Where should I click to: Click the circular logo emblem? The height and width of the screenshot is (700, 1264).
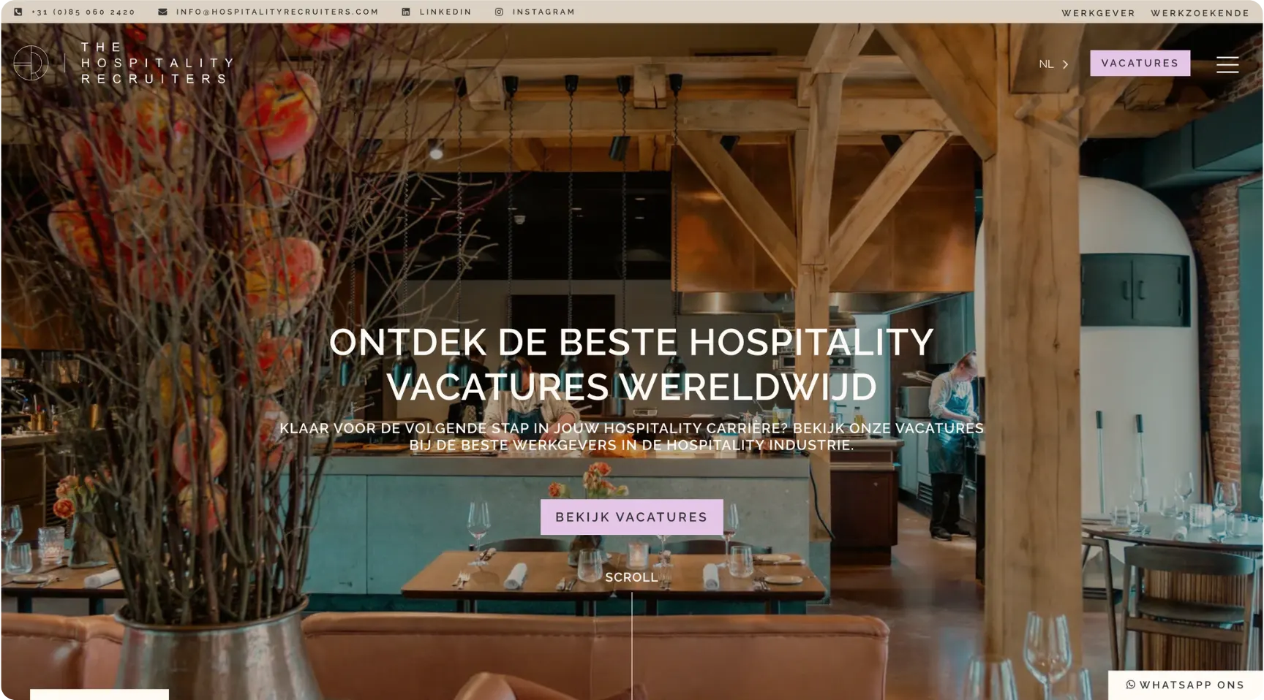coord(31,63)
